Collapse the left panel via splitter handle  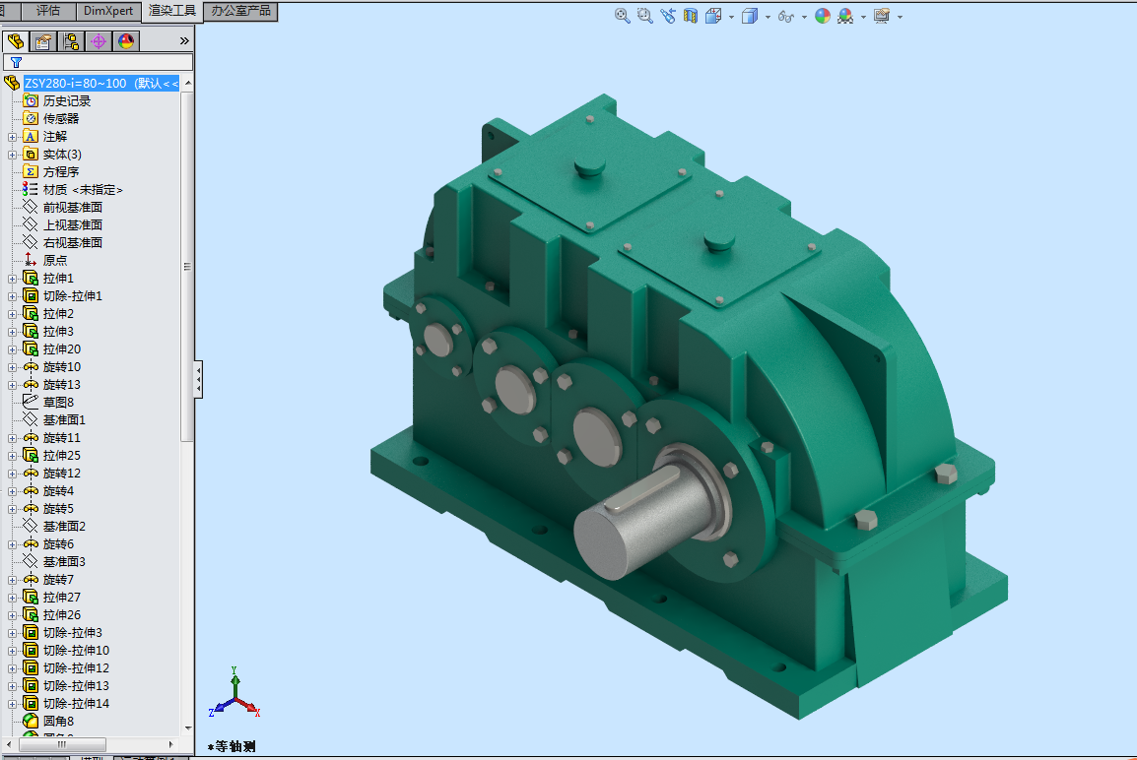[198, 380]
